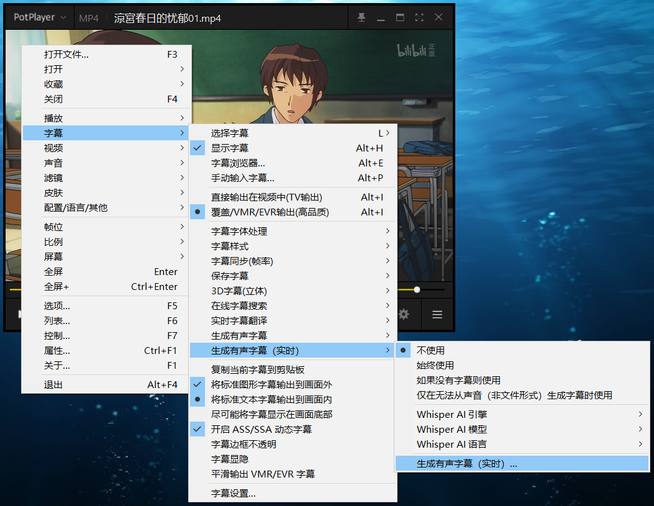Open the settings gear in control bar

pos(404,314)
